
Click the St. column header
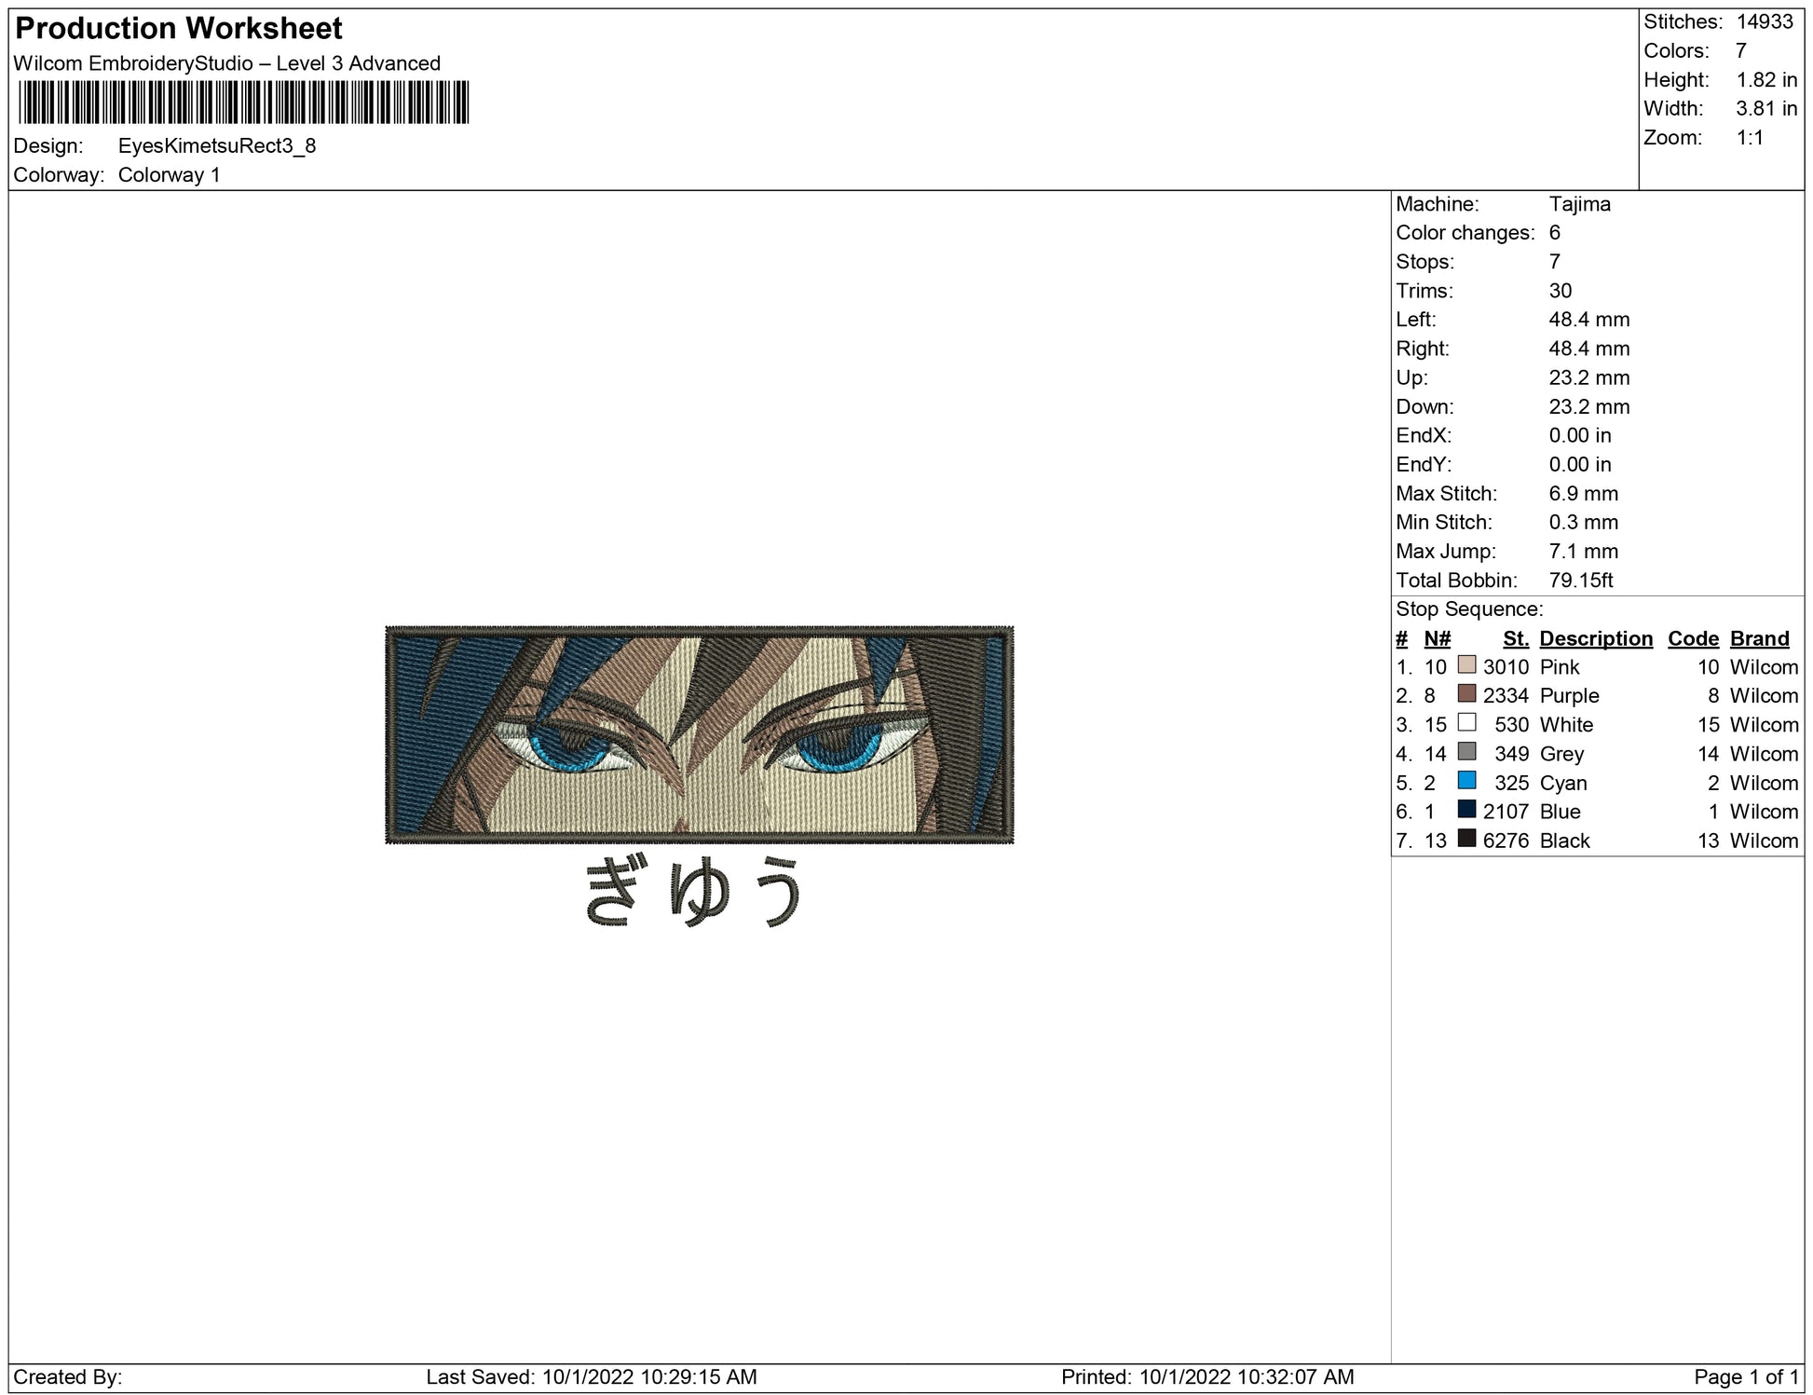tap(1515, 638)
